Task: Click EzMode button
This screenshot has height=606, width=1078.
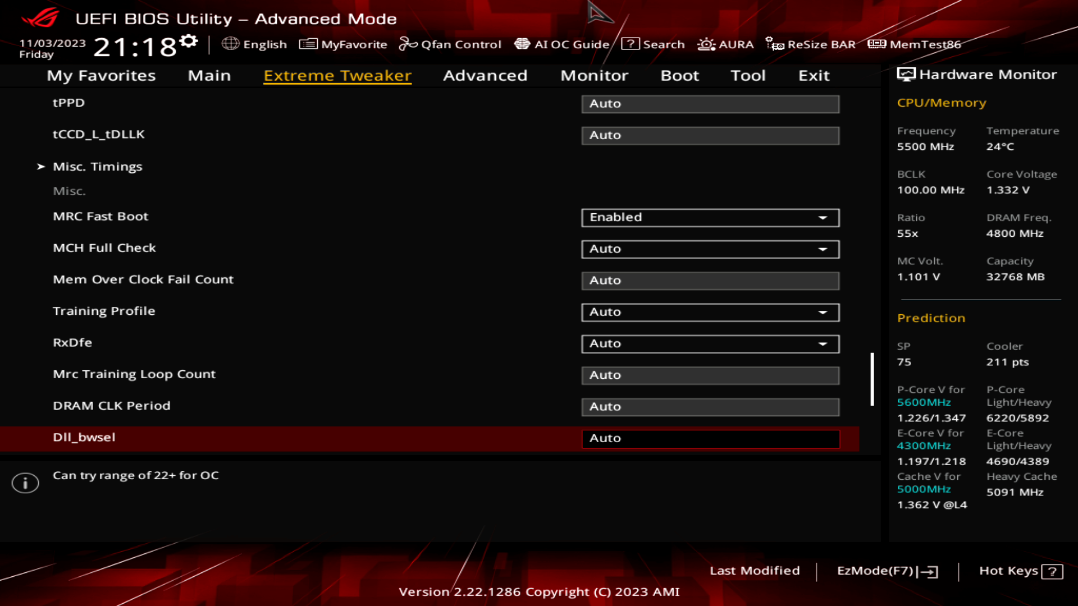Action: 885,571
